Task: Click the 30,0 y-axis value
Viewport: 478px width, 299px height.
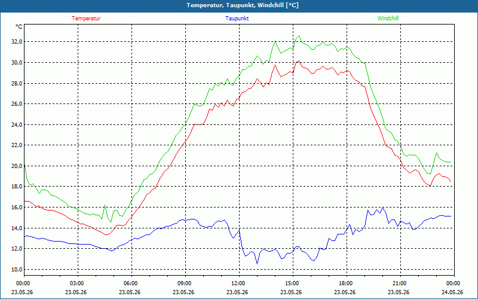Action: pyautogui.click(x=17, y=63)
